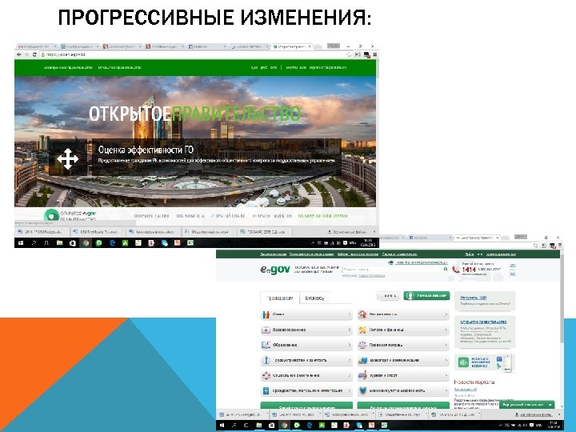576x432 pixels.
Task: Bookmark the Open Government page with the star
Action: coord(349,54)
